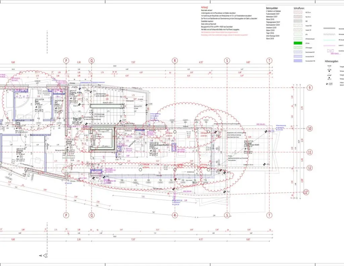344x266 pixels.
Task: Click the '7,53' dimension in top row
Action: (133, 62)
